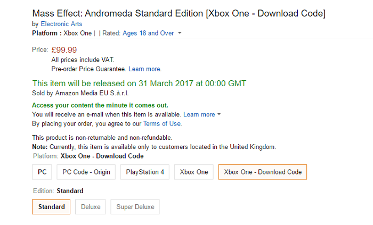Screen dimensions: 373x225
Task: Switch to the Super Deluxe edition
Action: click(135, 207)
